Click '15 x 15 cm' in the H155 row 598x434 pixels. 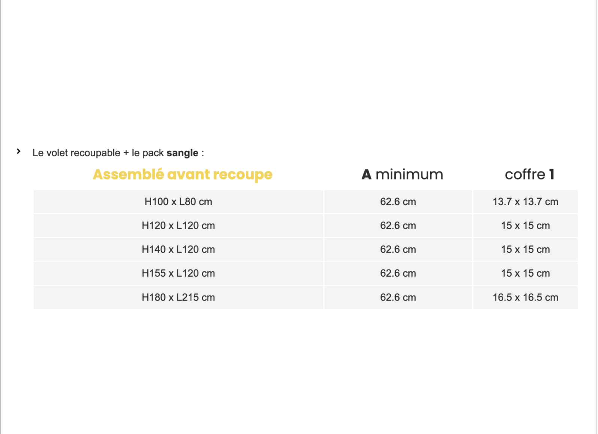click(525, 274)
